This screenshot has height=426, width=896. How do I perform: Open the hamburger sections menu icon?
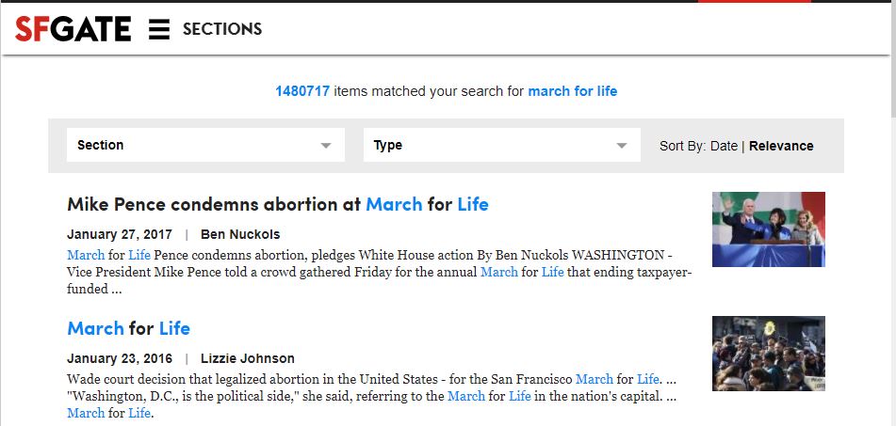pyautogui.click(x=159, y=29)
